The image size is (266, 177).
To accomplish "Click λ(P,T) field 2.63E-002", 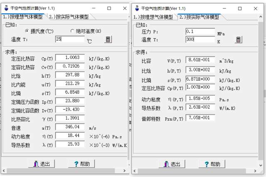I will point(200,107).
